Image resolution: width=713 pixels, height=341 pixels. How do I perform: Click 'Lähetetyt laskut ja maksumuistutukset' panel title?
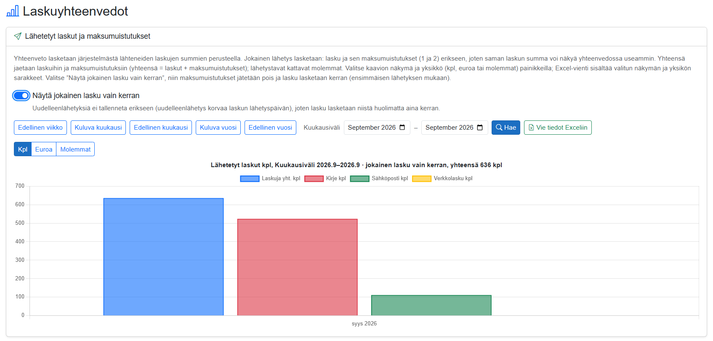88,36
